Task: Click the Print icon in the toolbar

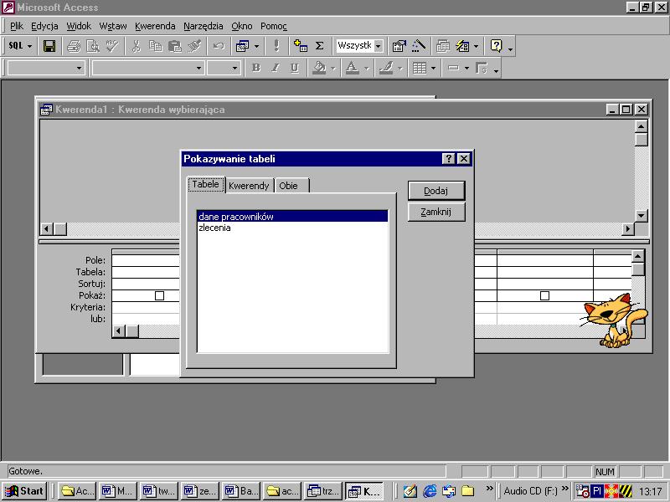Action: pyautogui.click(x=74, y=46)
